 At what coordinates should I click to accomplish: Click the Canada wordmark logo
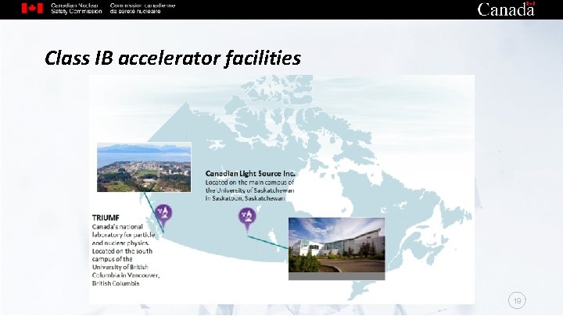506,9
